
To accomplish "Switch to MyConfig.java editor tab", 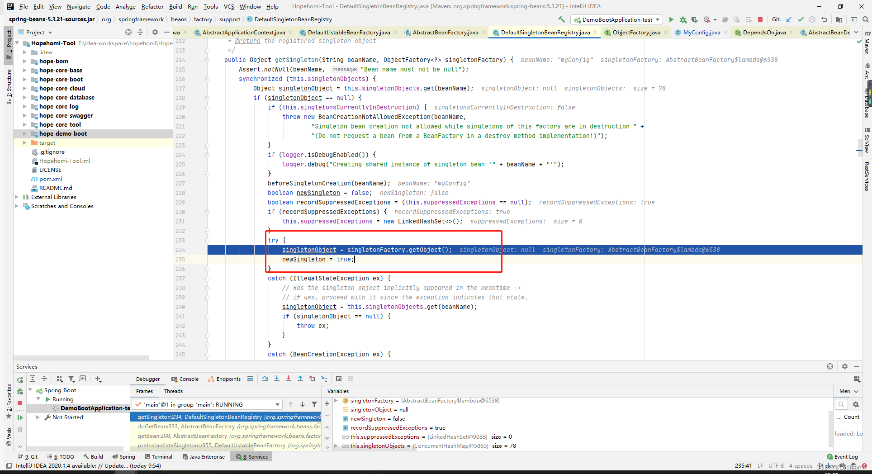I will click(x=701, y=32).
